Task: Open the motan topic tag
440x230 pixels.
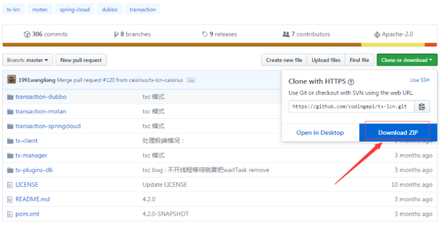Action: pyautogui.click(x=40, y=10)
